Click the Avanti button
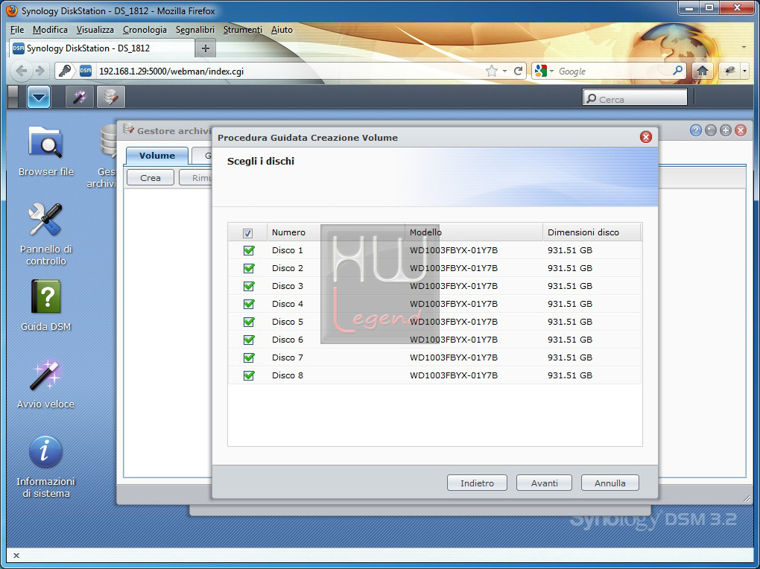Image resolution: width=760 pixels, height=569 pixels. pos(545,483)
